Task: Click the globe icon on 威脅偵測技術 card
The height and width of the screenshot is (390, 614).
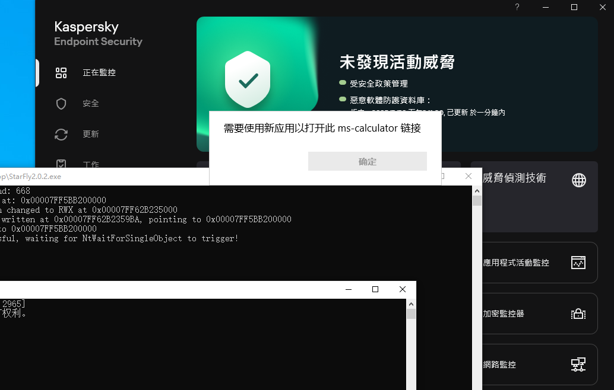Action: click(579, 180)
